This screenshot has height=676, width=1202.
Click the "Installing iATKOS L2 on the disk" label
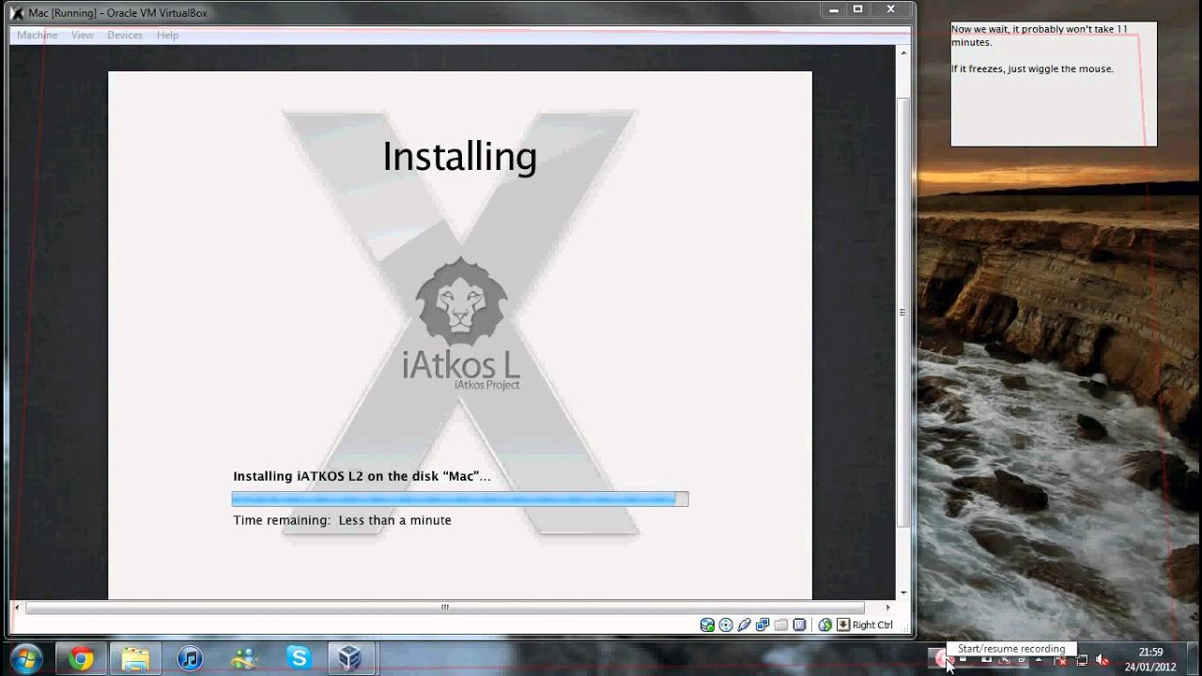click(362, 476)
